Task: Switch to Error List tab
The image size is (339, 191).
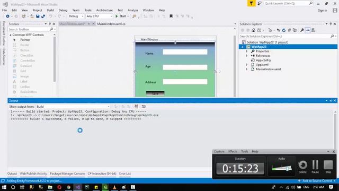Action: pos(125,173)
